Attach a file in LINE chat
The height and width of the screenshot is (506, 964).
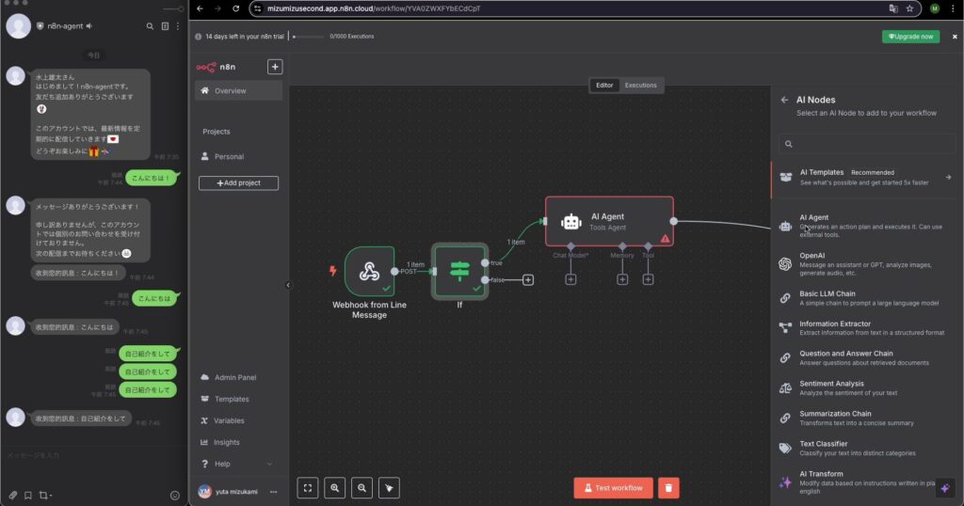(x=13, y=495)
